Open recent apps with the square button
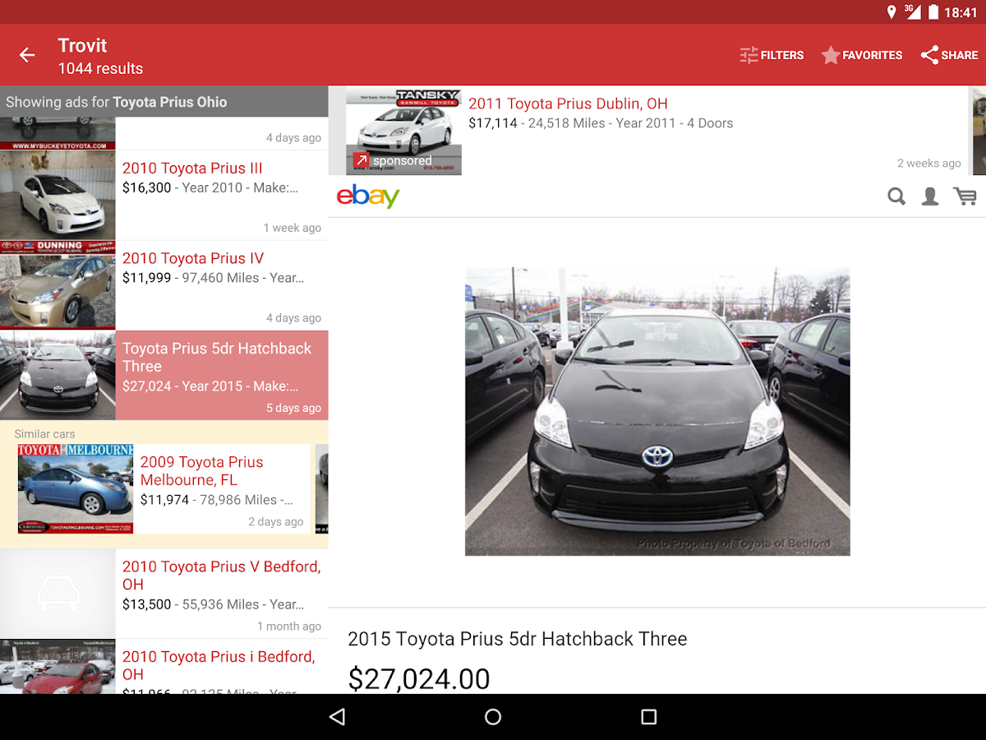The height and width of the screenshot is (740, 986). pos(648,716)
